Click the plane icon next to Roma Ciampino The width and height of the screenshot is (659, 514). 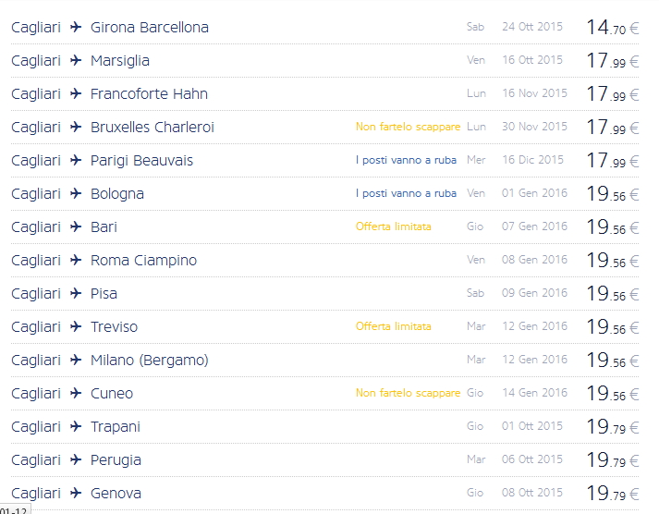[x=76, y=261]
